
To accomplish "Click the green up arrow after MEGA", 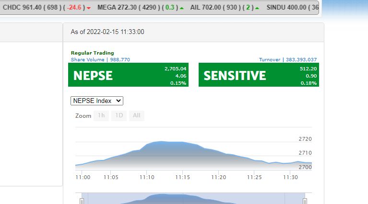I will pyautogui.click(x=182, y=8).
